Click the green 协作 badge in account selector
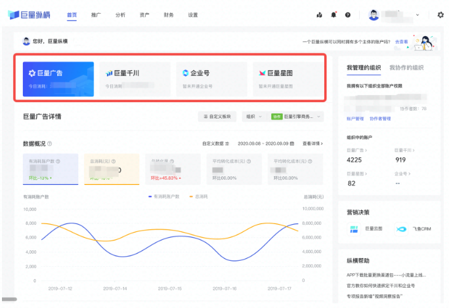This screenshot has height=308, width=449. [x=276, y=117]
